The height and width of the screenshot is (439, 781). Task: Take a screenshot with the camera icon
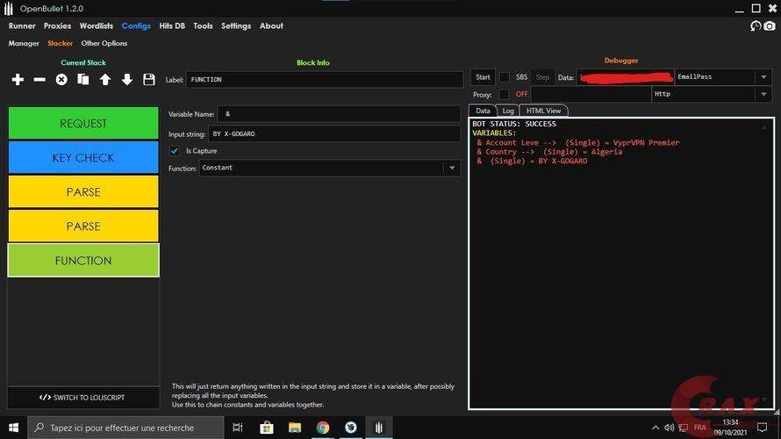pyautogui.click(x=770, y=26)
